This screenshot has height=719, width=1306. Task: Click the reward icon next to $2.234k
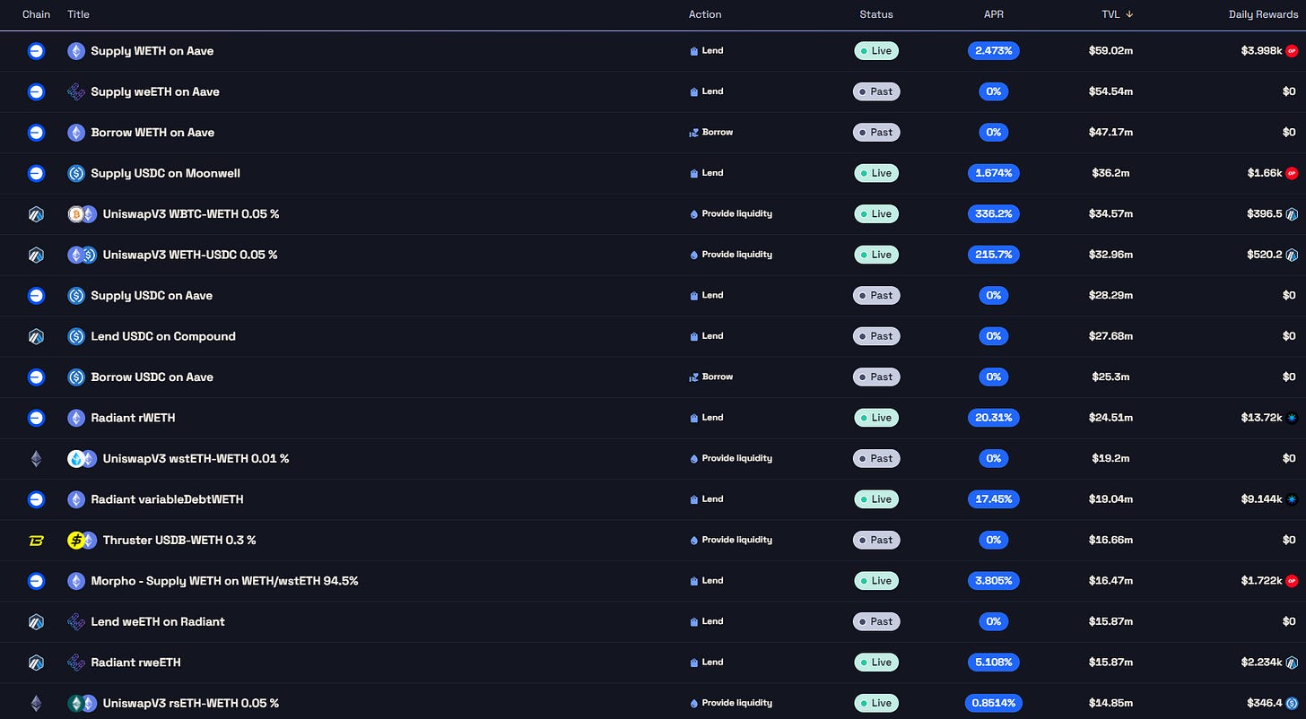pos(1293,663)
